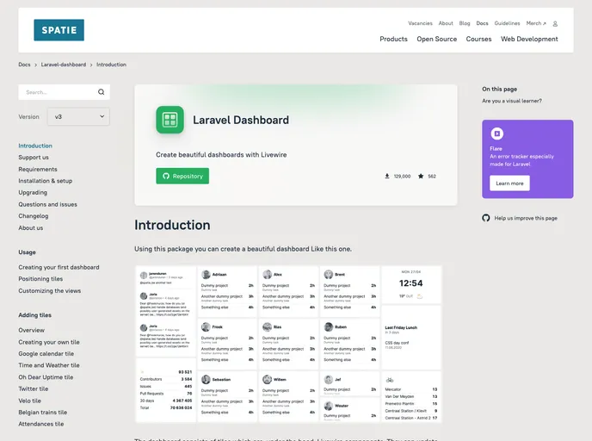Select Introduction in the sidebar
The width and height of the screenshot is (592, 441).
[x=35, y=146]
